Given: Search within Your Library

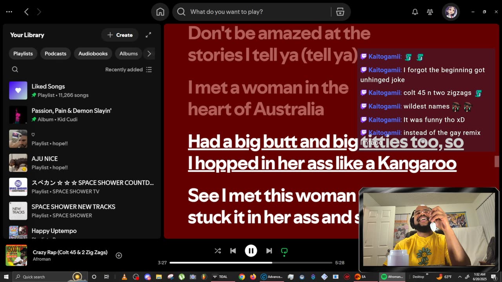Looking at the screenshot, I should click(15, 69).
